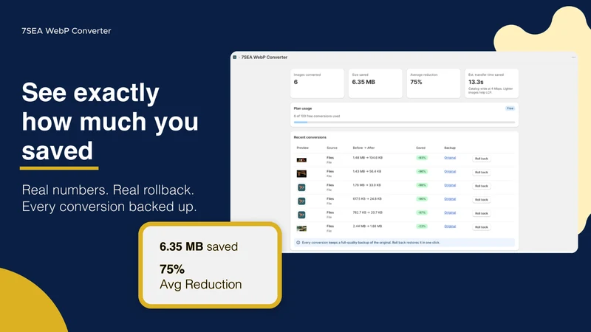This screenshot has height=332, width=591.
Task: Click the 7SEA WebP Converter app icon in header
Action: tap(234, 58)
